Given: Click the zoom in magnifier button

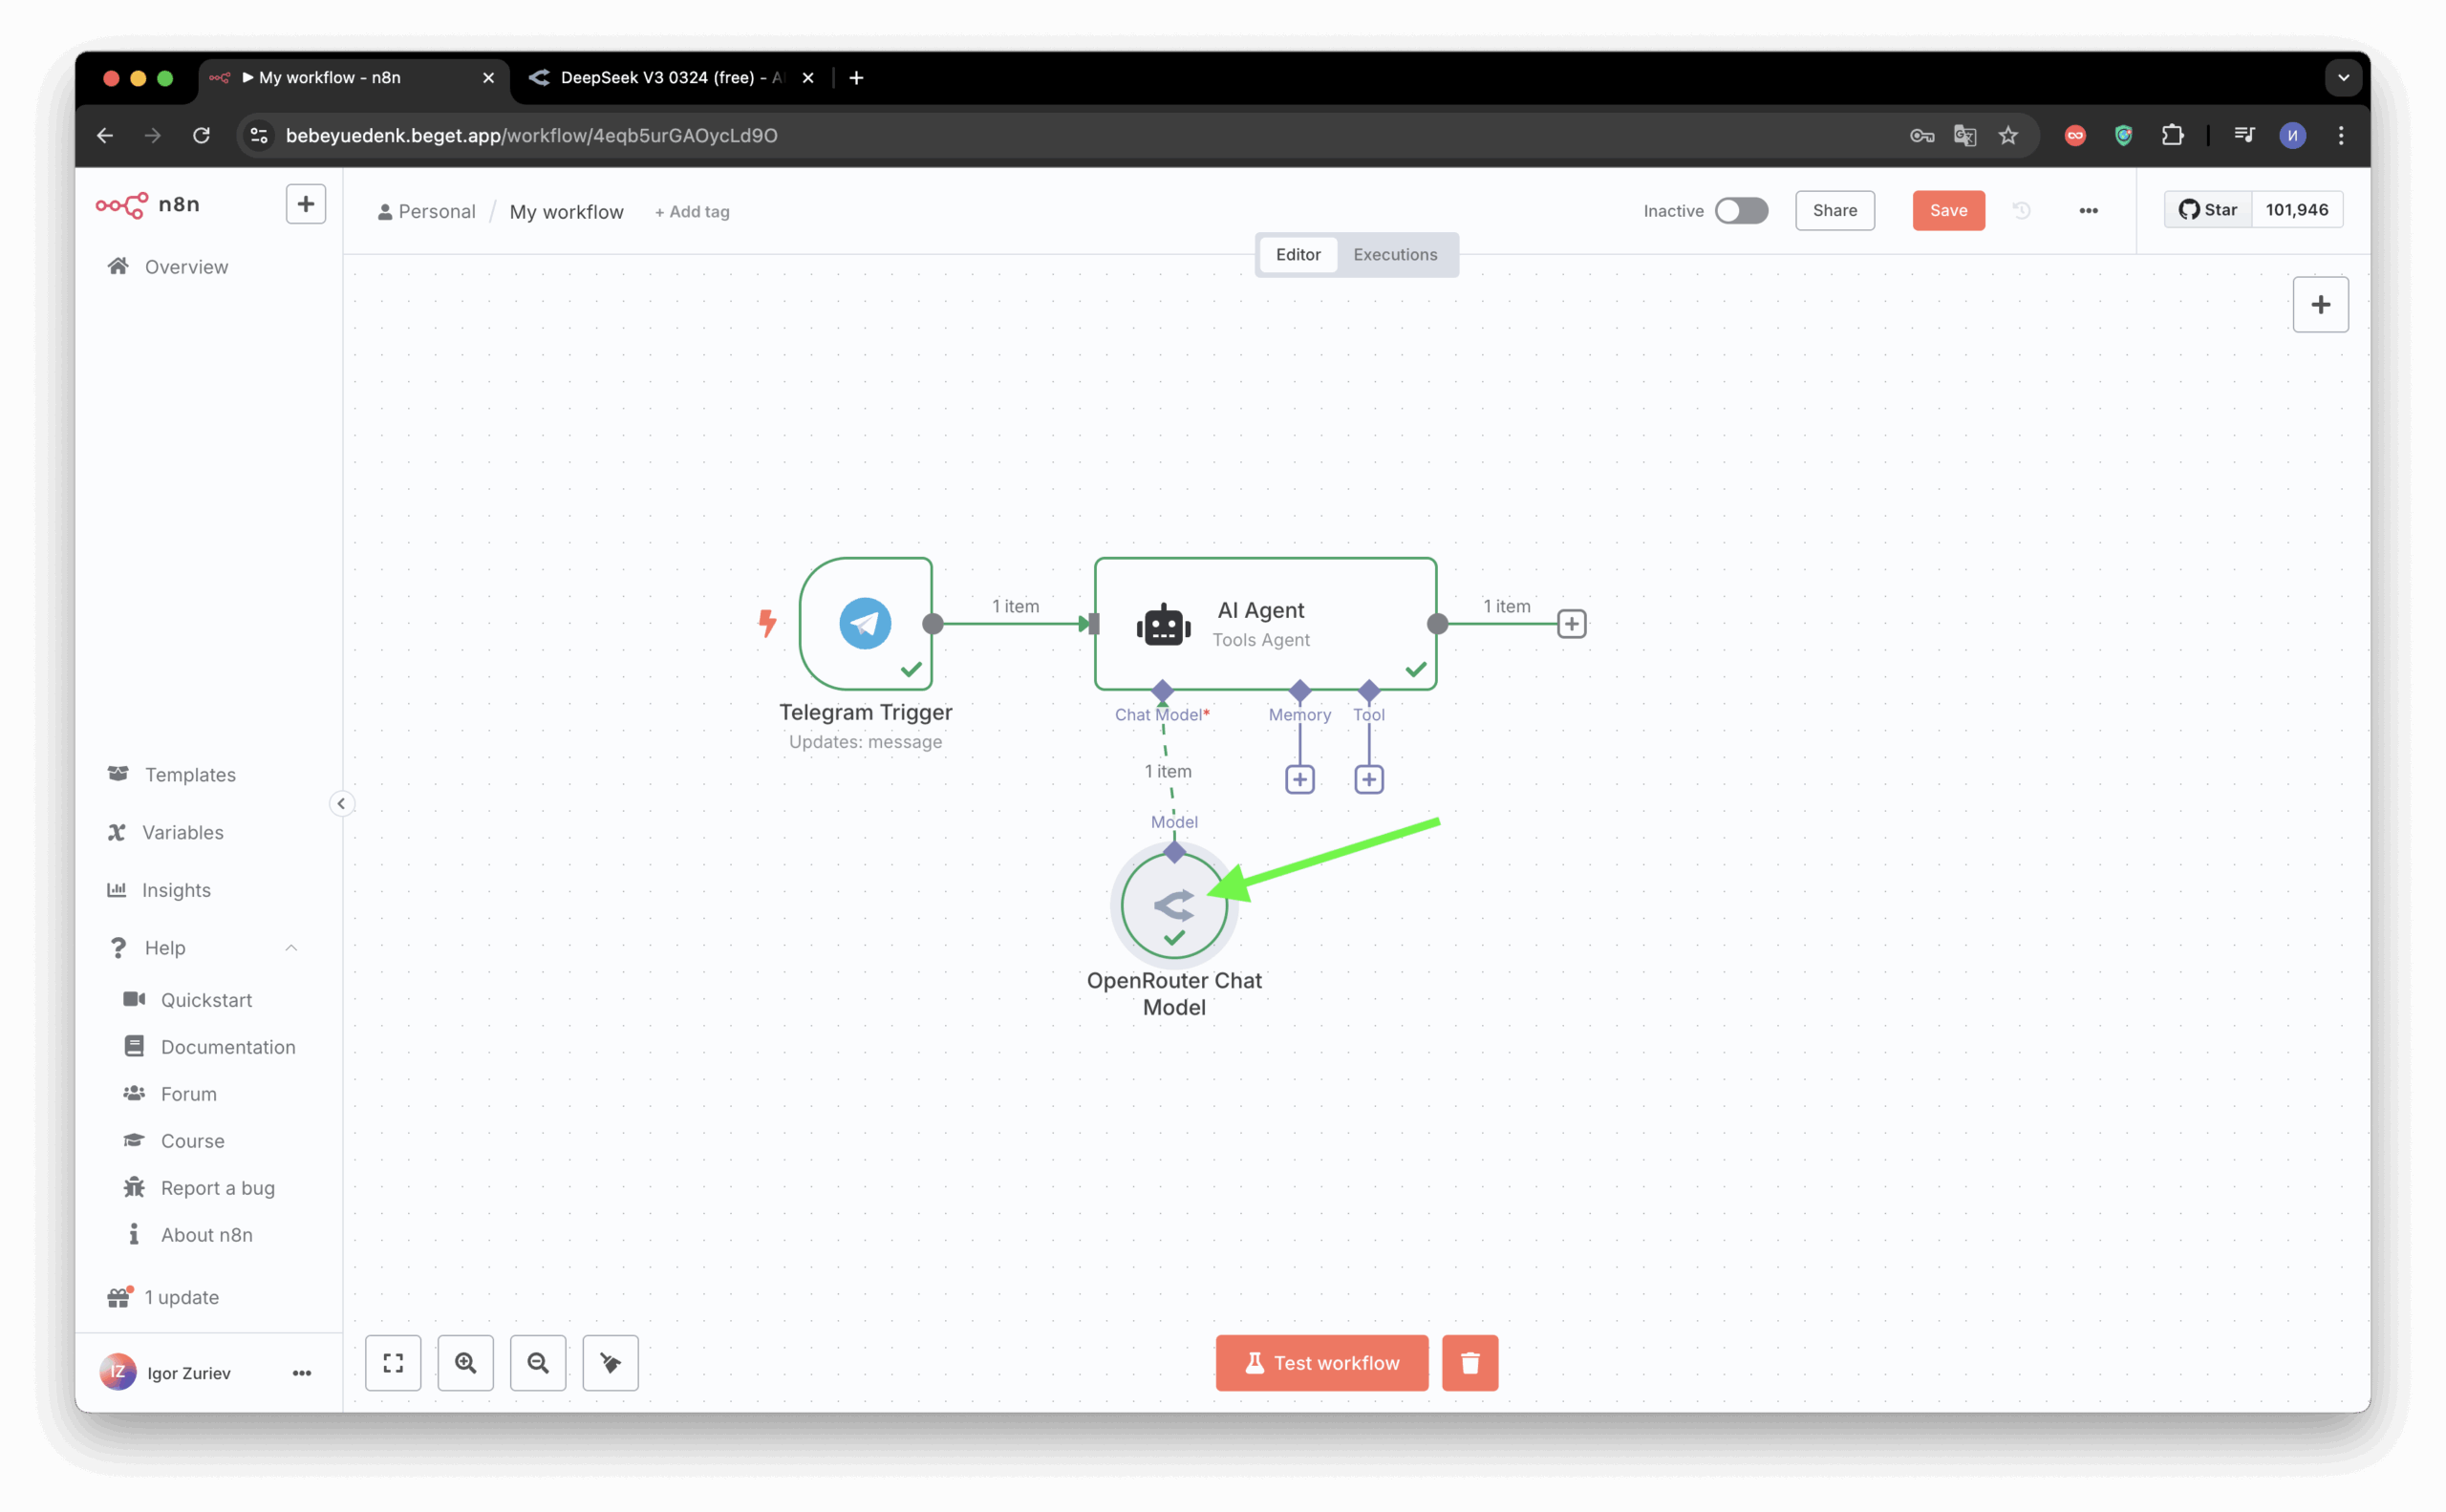Looking at the screenshot, I should (x=465, y=1362).
